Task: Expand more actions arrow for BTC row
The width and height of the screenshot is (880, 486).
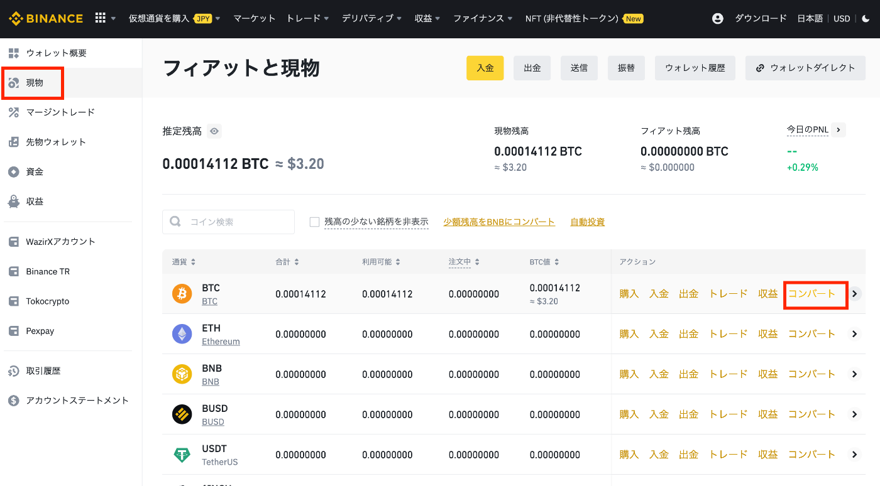Action: point(854,294)
